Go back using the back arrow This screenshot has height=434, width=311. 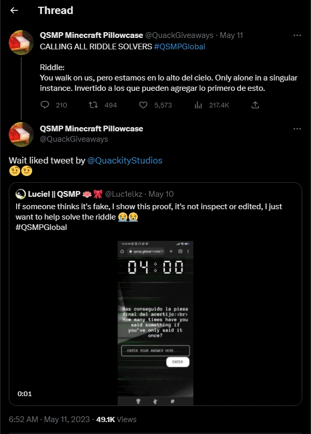(15, 10)
